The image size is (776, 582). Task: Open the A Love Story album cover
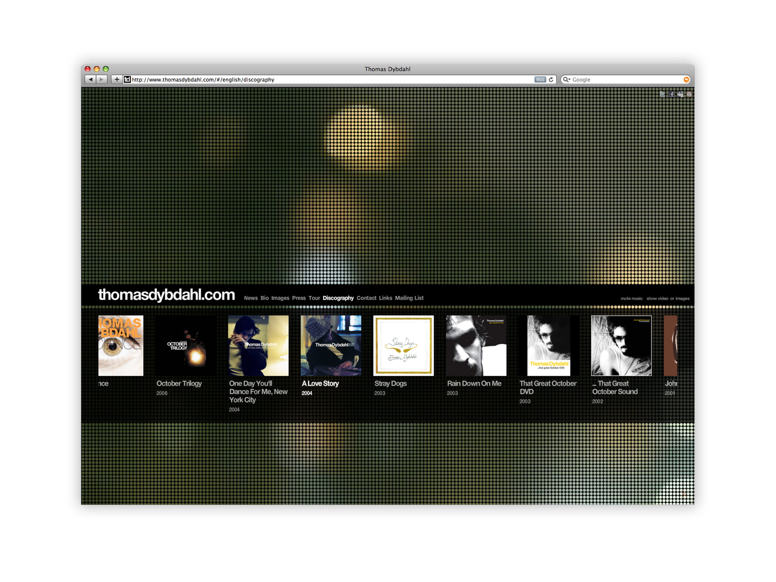tap(331, 345)
